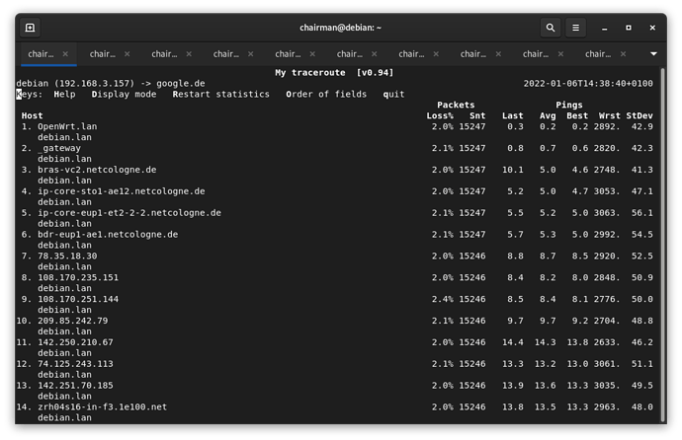Close the sixth terminal tab
682x440 pixels.
pos(374,54)
